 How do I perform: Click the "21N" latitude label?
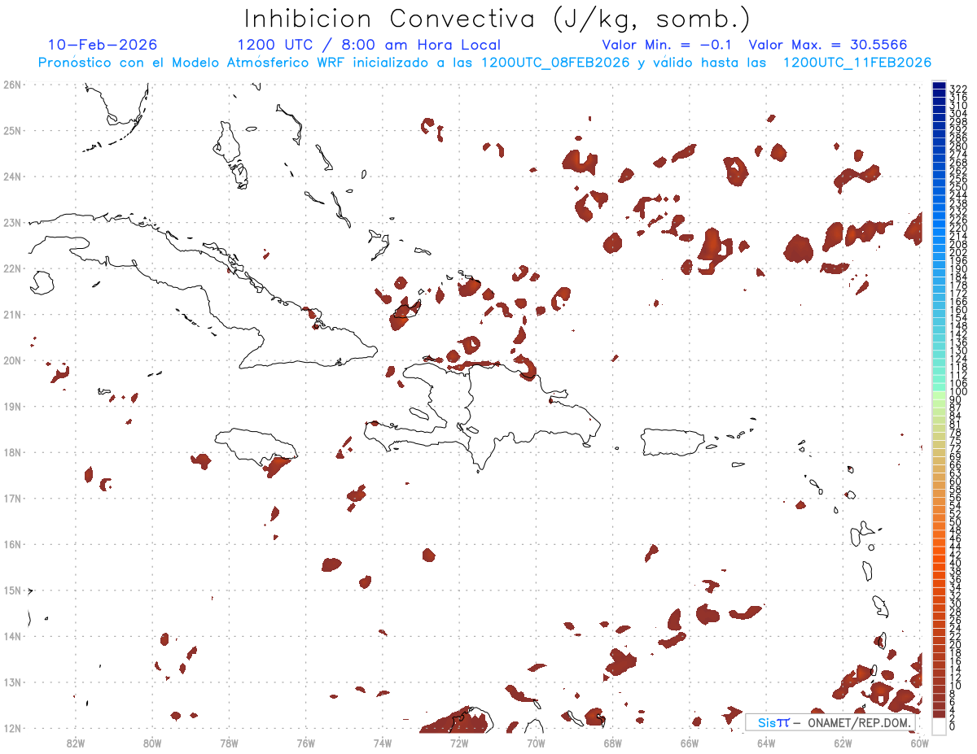tap(11, 314)
